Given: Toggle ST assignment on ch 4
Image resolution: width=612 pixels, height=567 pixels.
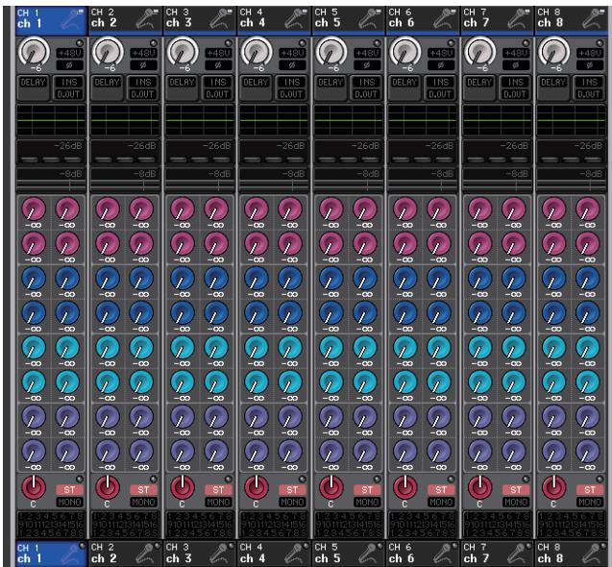Looking at the screenshot, I should click(x=292, y=490).
